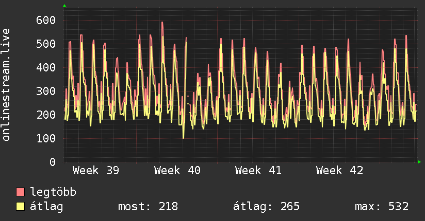This screenshot has height=221, width=425.
Task: Click the red legtöbb legend swatch
Action: click(21, 192)
